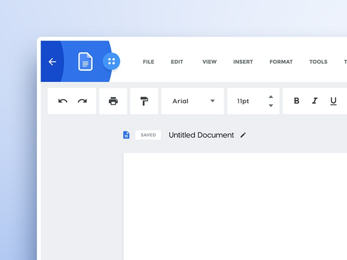Undo the last action
This screenshot has width=347, height=260.
pos(63,101)
